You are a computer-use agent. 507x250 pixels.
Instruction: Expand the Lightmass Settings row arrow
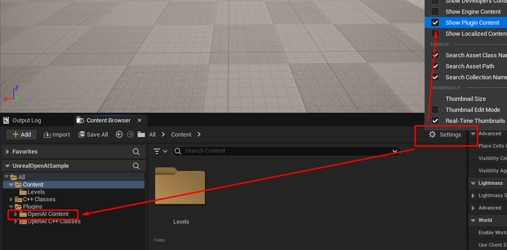click(473, 195)
